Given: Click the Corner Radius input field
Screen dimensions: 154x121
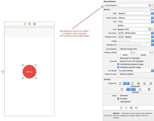Looking at the screenshot, I should pyautogui.click(x=135, y=6).
